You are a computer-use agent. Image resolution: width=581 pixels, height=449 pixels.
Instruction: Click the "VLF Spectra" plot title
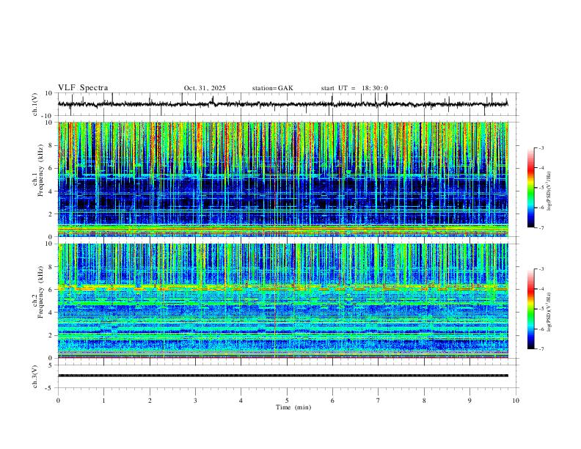pyautogui.click(x=83, y=88)
